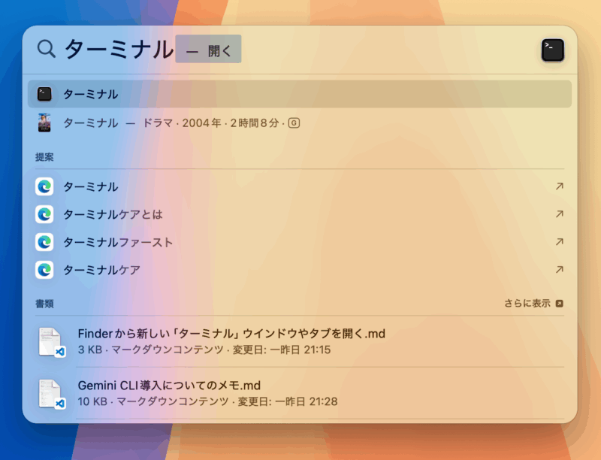The height and width of the screenshot is (460, 601).
Task: Click the Spotlight magnifying glass icon
Action: [x=47, y=49]
